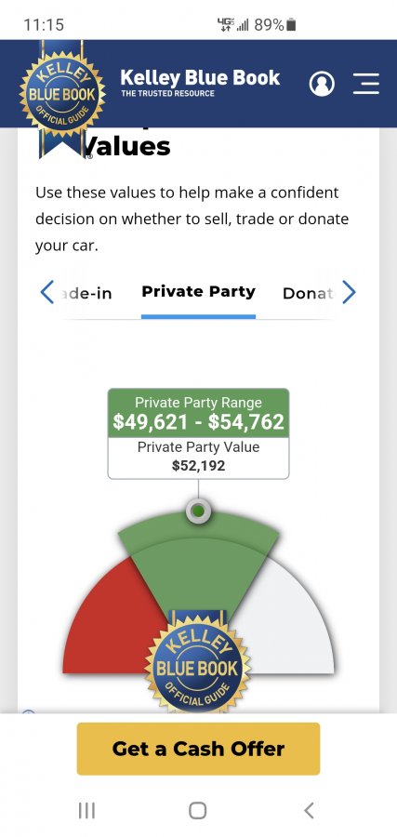Viewport: 397px width, 837px height.
Task: Show previous value tab with left chevron
Action: click(x=47, y=292)
